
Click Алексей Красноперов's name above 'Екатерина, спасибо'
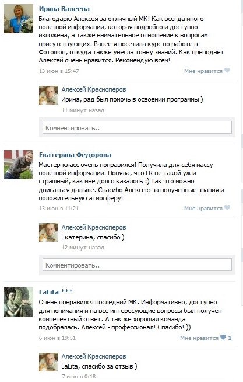click(x=94, y=227)
